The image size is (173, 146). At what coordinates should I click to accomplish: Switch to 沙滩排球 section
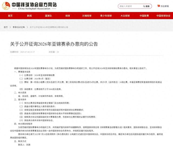point(86,16)
